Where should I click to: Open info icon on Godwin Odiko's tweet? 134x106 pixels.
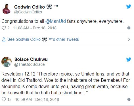pyautogui.click(x=129, y=28)
